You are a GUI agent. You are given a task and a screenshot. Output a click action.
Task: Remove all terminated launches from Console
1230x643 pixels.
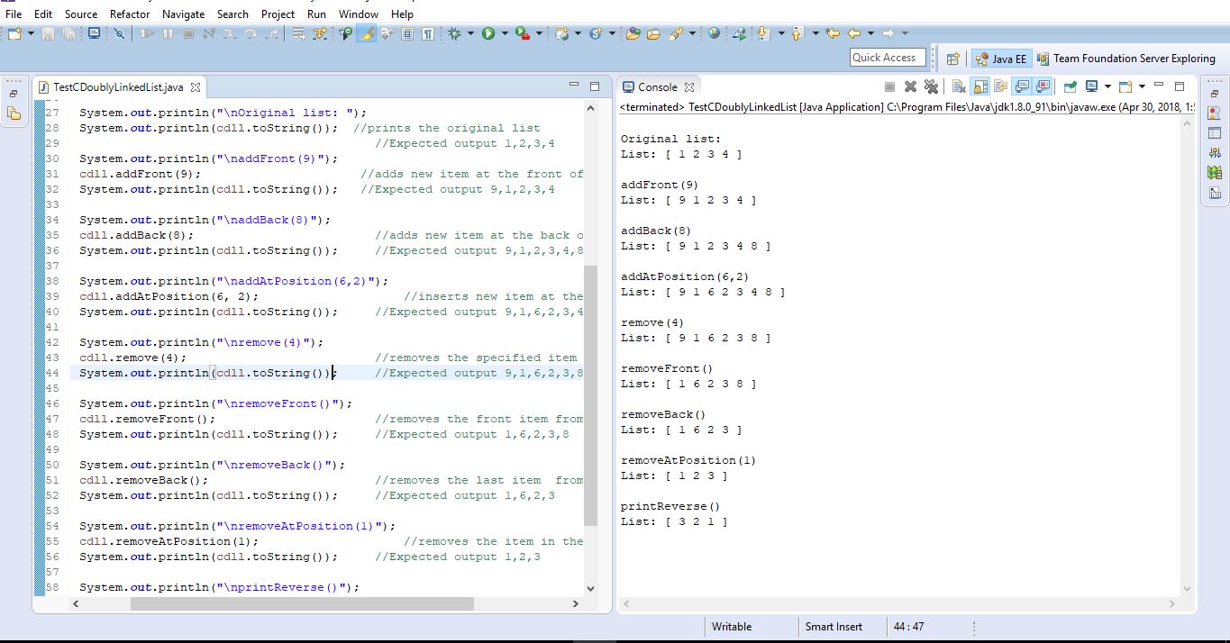932,86
